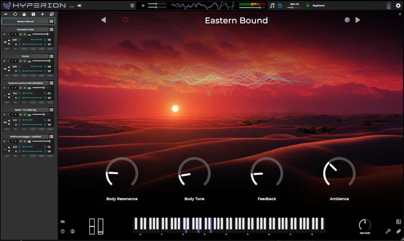The height and width of the screenshot is (241, 404).
Task: Favorite the preset with the heart icon
Action: [x=126, y=20]
